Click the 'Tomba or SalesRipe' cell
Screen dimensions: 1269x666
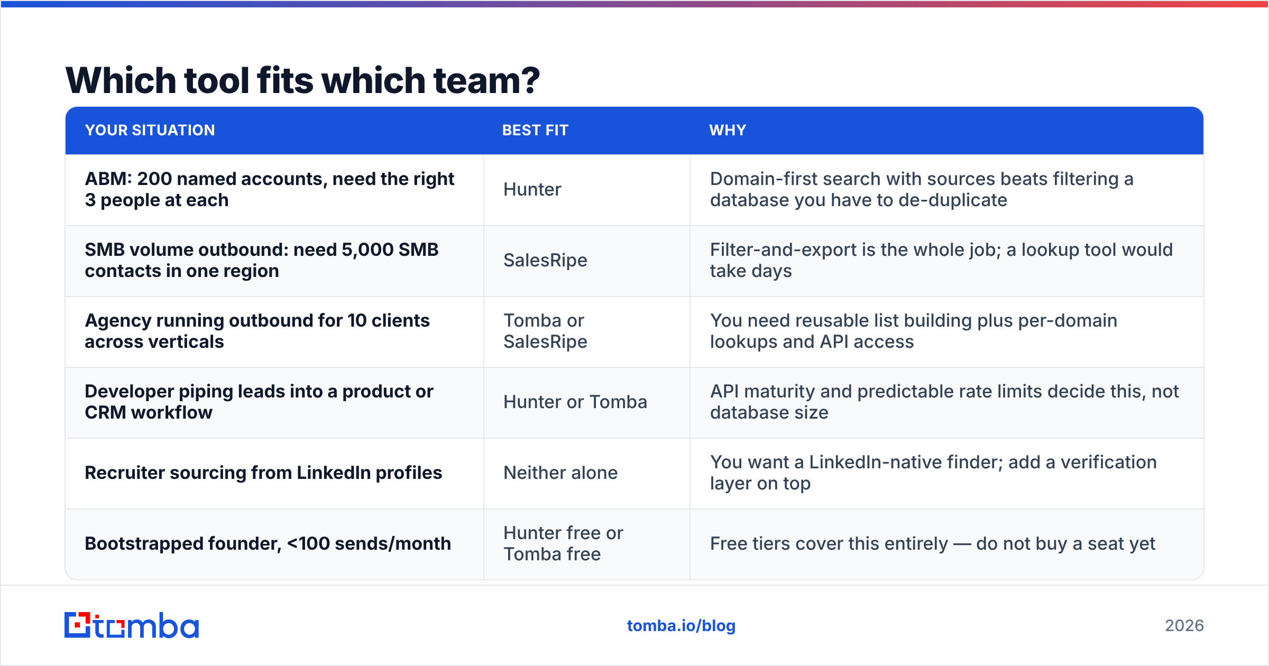click(x=587, y=331)
